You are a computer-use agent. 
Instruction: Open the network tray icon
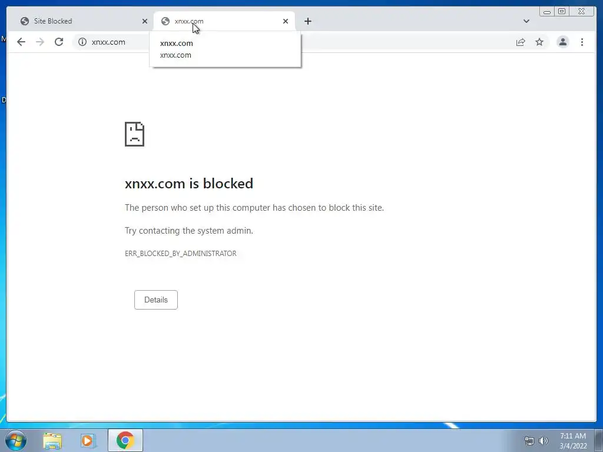point(529,441)
